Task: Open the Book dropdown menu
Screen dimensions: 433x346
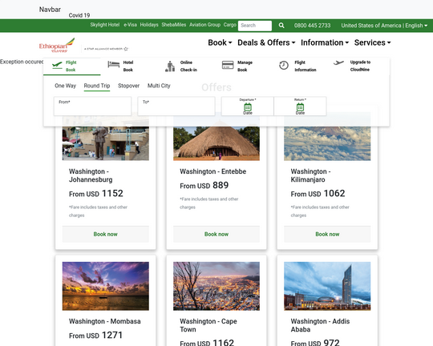Action: [220, 42]
